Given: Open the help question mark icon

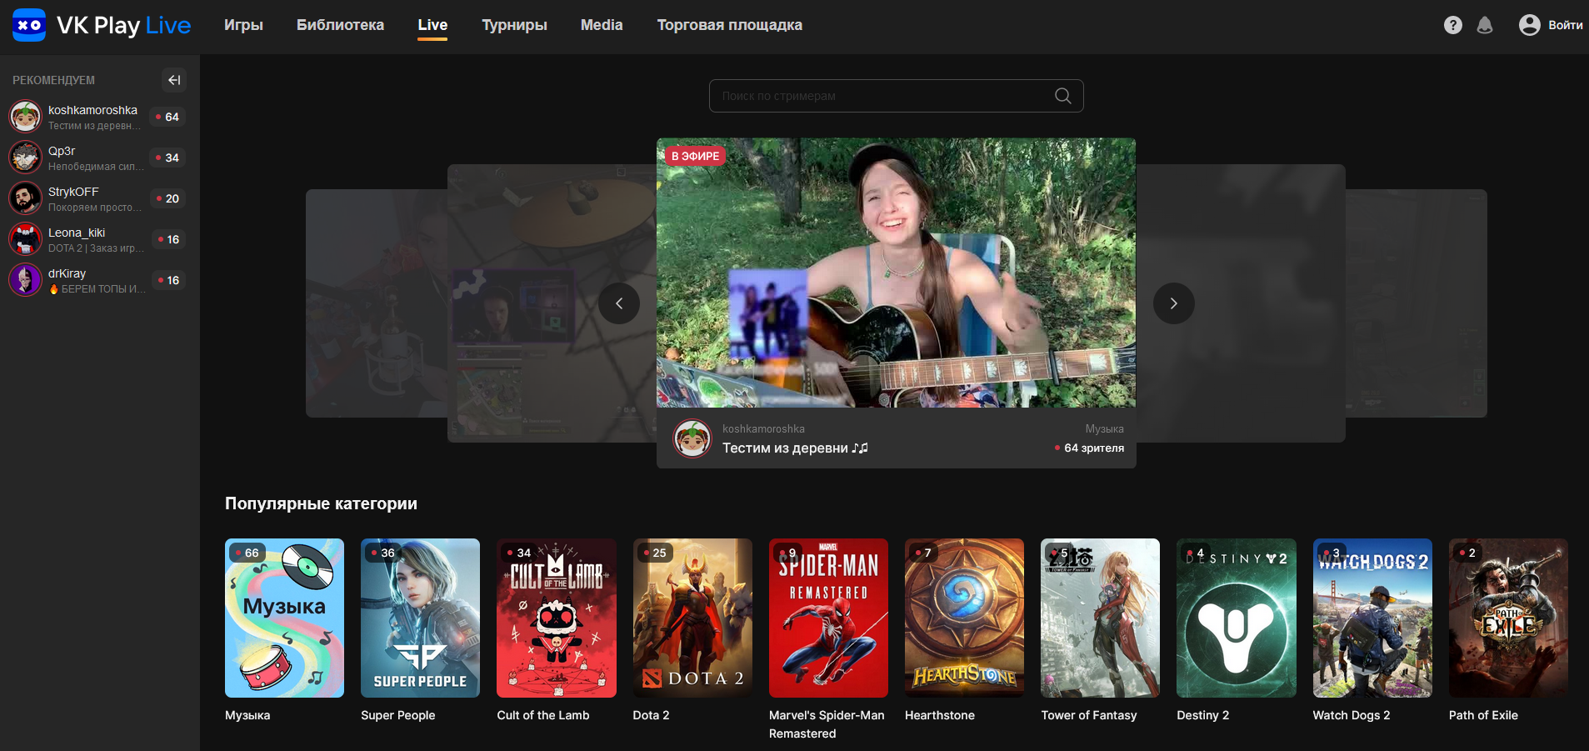Looking at the screenshot, I should coord(1453,25).
